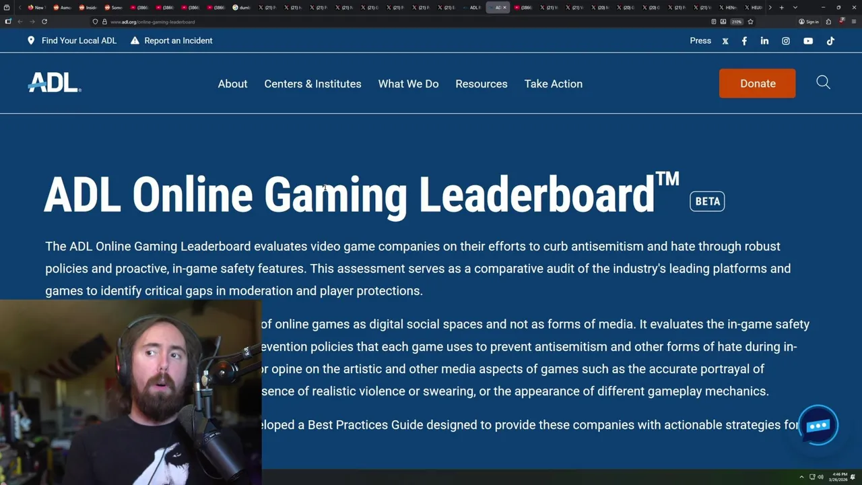Image resolution: width=862 pixels, height=485 pixels.
Task: Open ADL's Facebook page
Action: pyautogui.click(x=744, y=41)
